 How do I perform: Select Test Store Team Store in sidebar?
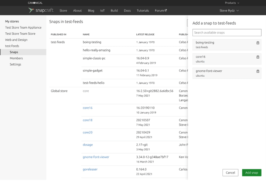(x=20, y=34)
